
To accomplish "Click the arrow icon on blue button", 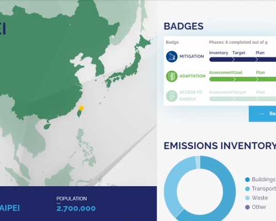I will 261,114.
